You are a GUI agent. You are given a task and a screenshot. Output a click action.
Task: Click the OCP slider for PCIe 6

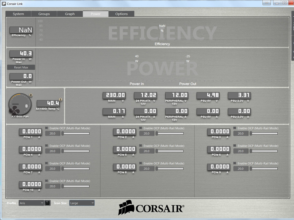point(264,151)
